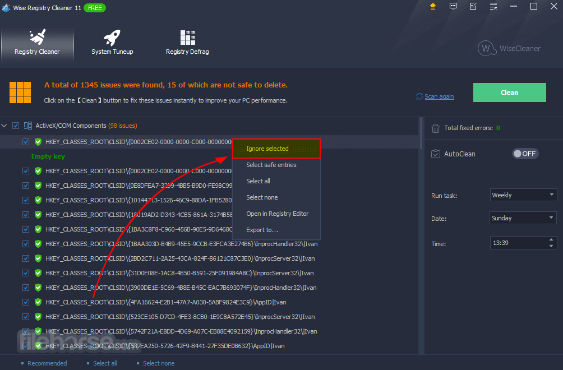This screenshot has width=563, height=370.
Task: Uncheck the ActiveX/COM Components checkbox
Action: [x=16, y=126]
